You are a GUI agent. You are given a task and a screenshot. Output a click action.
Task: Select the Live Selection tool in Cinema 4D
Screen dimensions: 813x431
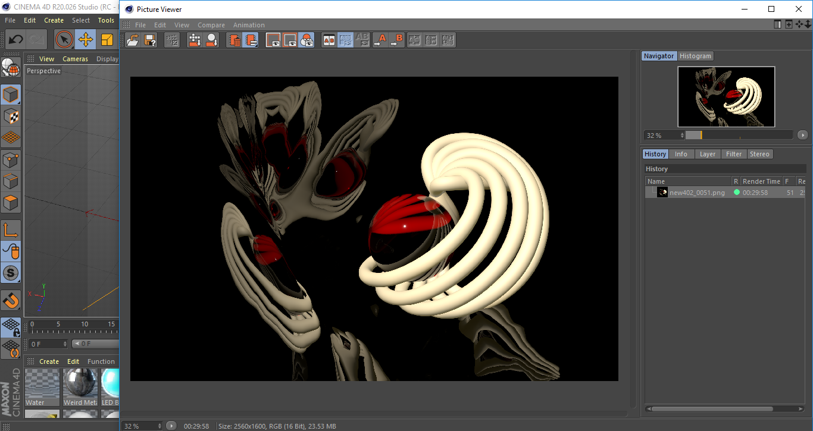pos(64,40)
